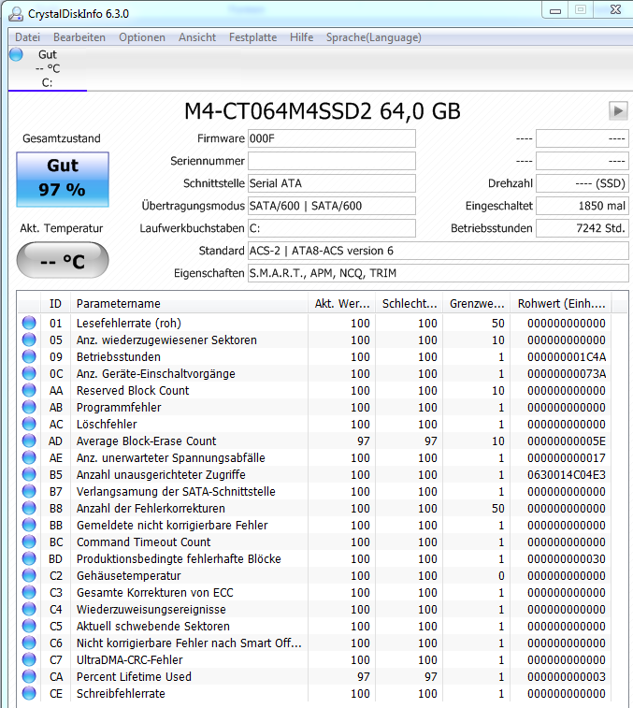Open the Optionen menu
This screenshot has width=633, height=708.
click(142, 37)
